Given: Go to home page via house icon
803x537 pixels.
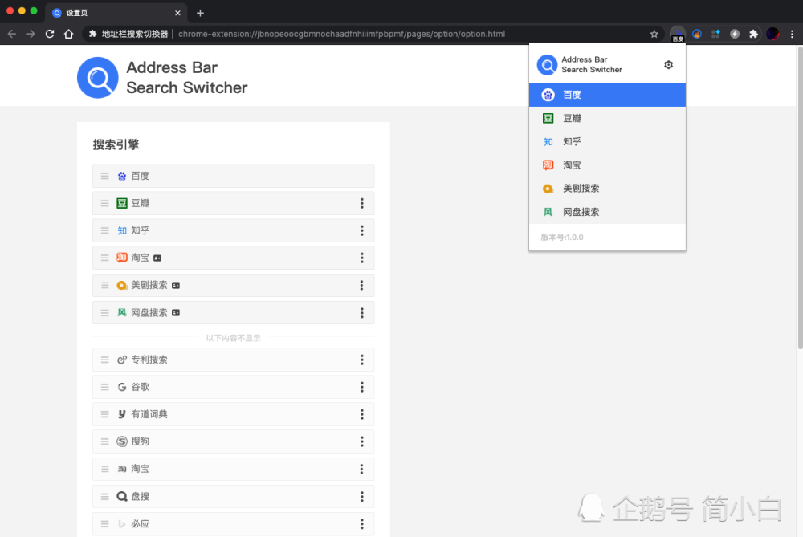Looking at the screenshot, I should [68, 34].
